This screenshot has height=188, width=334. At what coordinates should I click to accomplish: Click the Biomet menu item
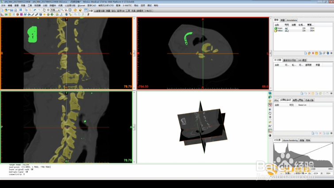[x=81, y=6]
